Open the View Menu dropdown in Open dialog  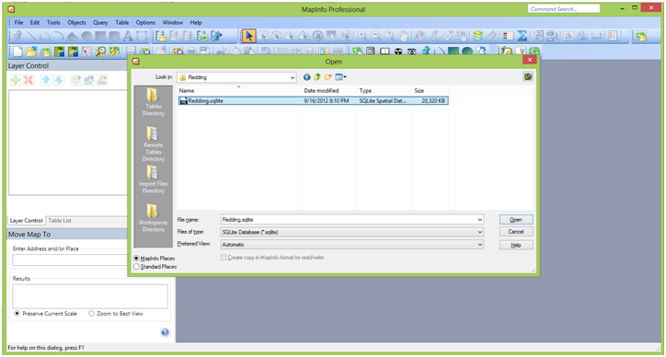coord(341,77)
